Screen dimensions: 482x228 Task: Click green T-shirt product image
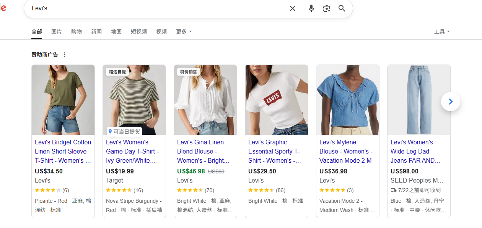point(63,100)
